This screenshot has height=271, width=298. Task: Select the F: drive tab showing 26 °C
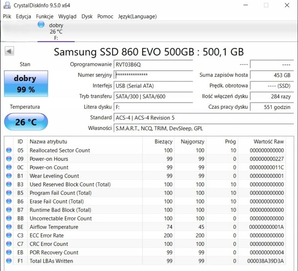56,31
